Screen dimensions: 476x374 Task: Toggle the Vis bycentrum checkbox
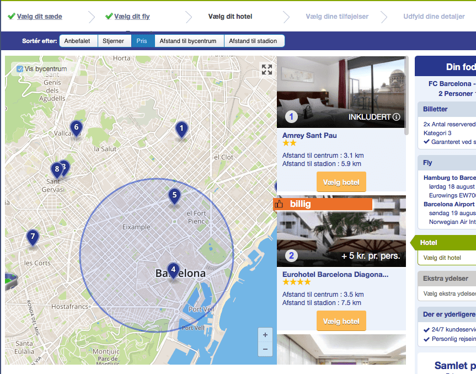(20, 69)
